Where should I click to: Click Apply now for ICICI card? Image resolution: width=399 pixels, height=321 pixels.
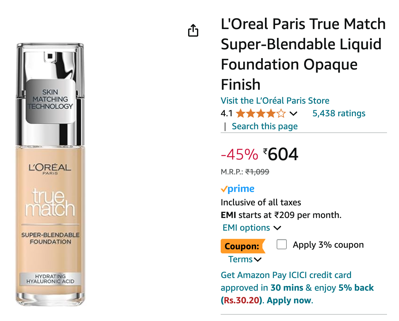289,300
